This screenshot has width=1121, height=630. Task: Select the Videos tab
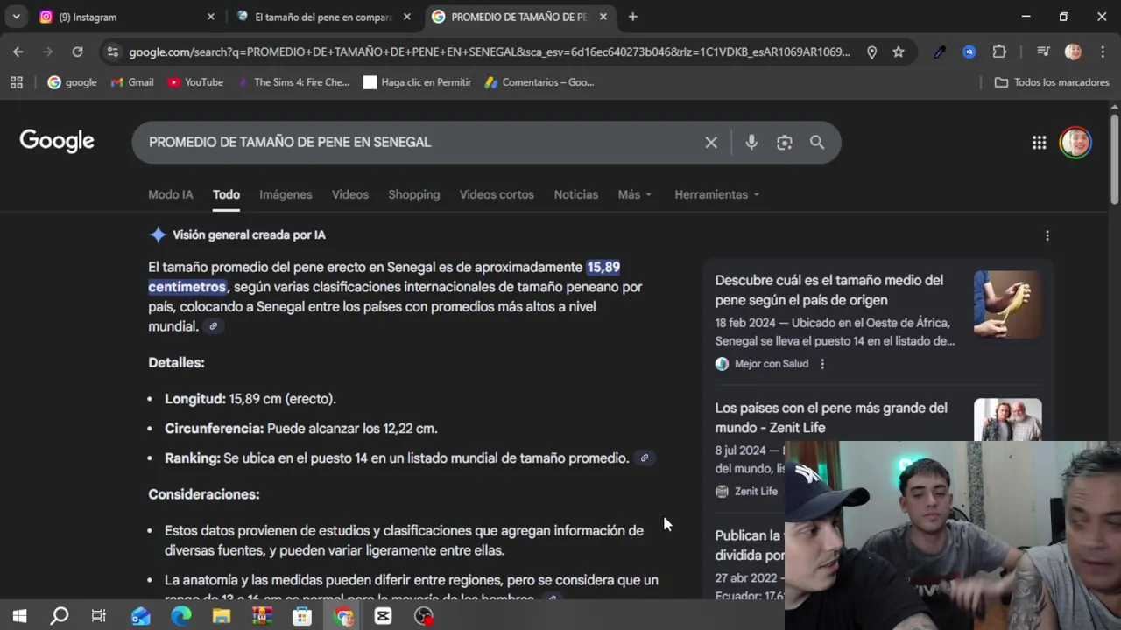click(x=349, y=194)
